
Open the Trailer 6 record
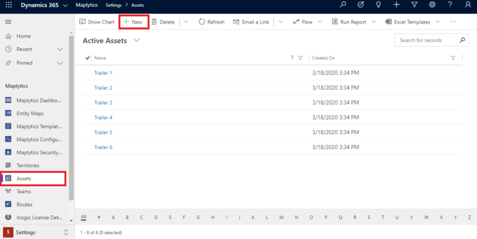pyautogui.click(x=103, y=147)
